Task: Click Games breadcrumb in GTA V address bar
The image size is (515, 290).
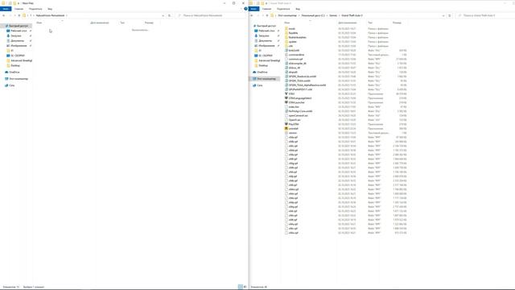Action: click(x=333, y=15)
